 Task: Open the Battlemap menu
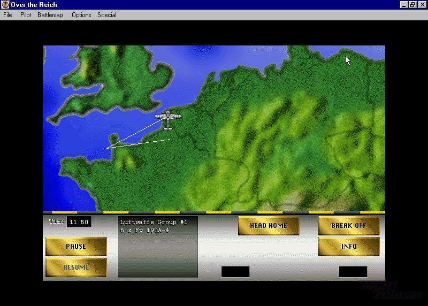click(50, 15)
